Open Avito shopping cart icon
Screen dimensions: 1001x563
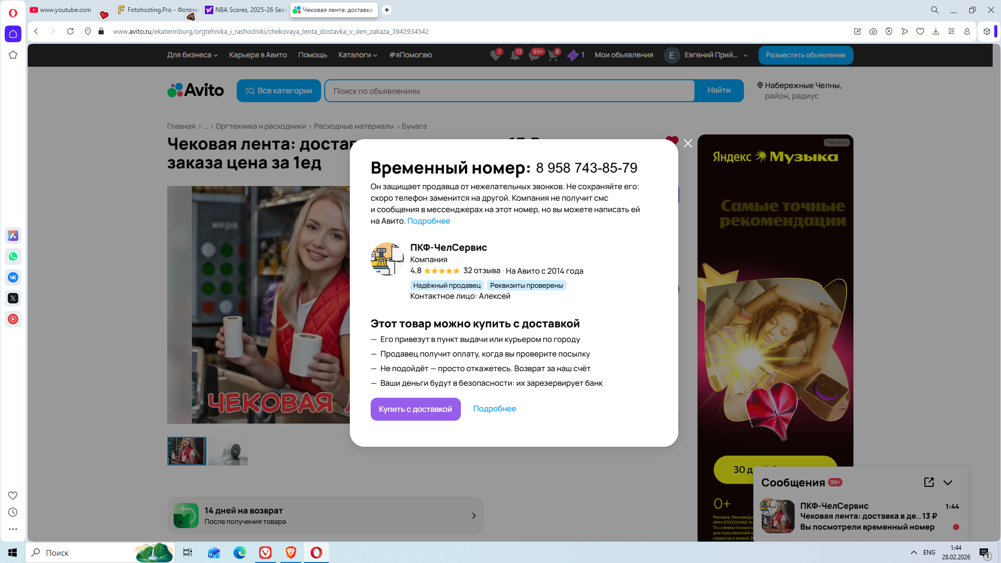click(553, 55)
